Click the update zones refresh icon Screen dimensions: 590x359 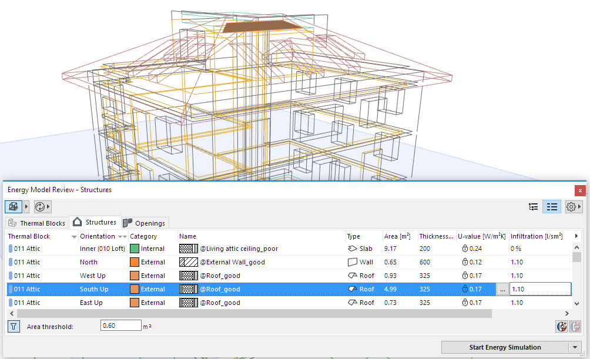tap(40, 207)
